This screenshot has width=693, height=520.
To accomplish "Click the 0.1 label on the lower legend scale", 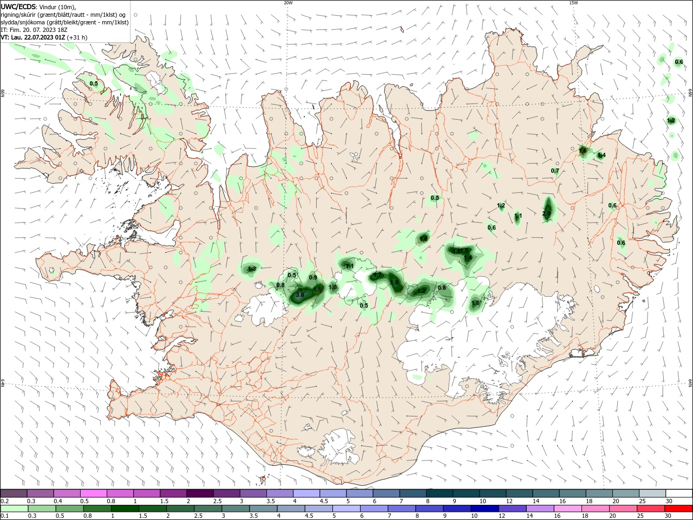I will 4,516.
